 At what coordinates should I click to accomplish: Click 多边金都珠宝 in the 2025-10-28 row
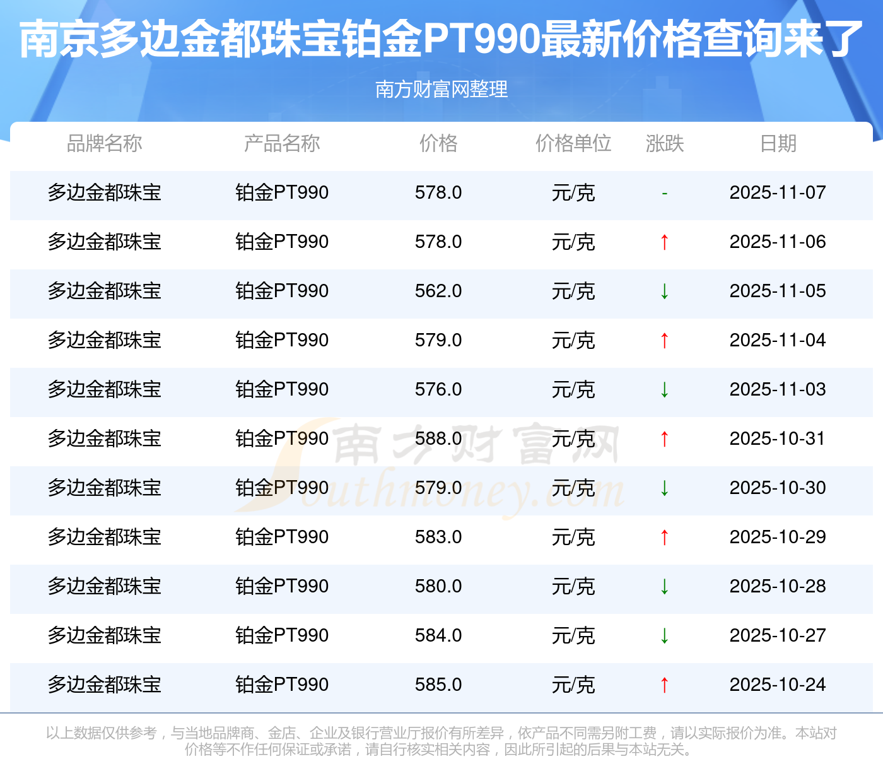[105, 586]
